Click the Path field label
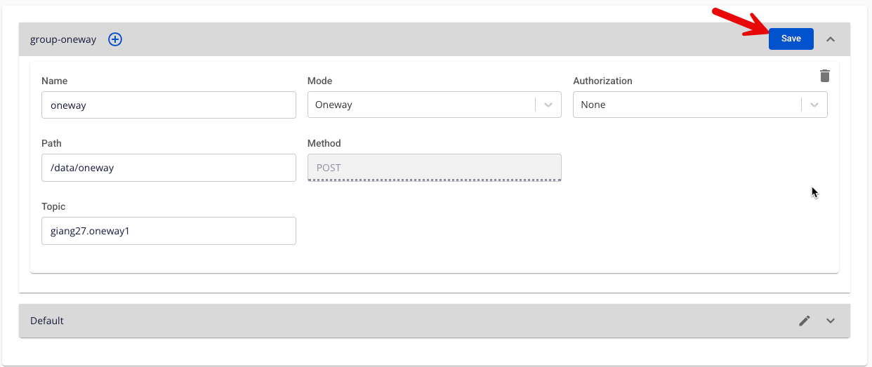872x367 pixels. [x=51, y=143]
